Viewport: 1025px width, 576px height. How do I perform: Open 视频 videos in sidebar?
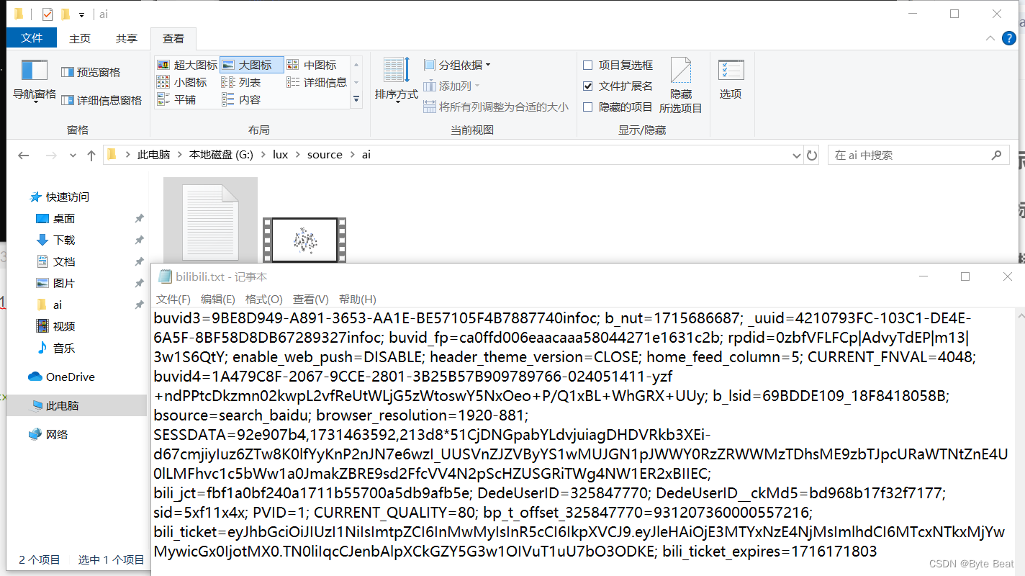tap(64, 326)
